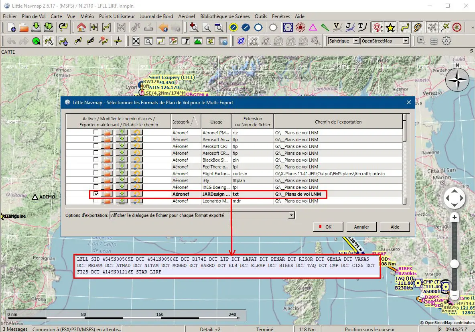
Task: Show NDB stations using red dotted icon
Action: point(300,28)
